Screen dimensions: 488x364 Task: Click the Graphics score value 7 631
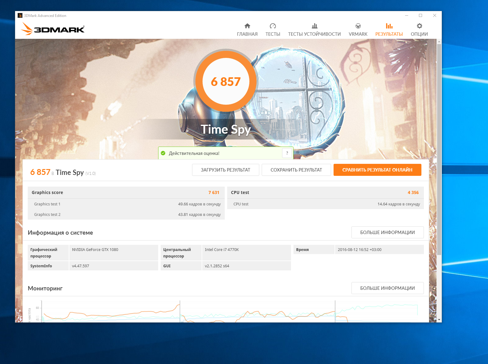tap(214, 192)
